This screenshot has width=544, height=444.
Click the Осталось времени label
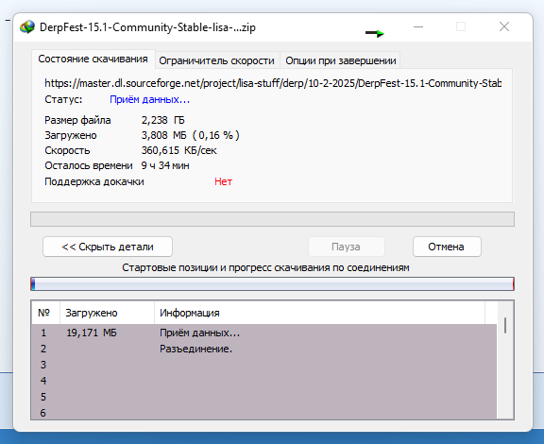click(89, 165)
